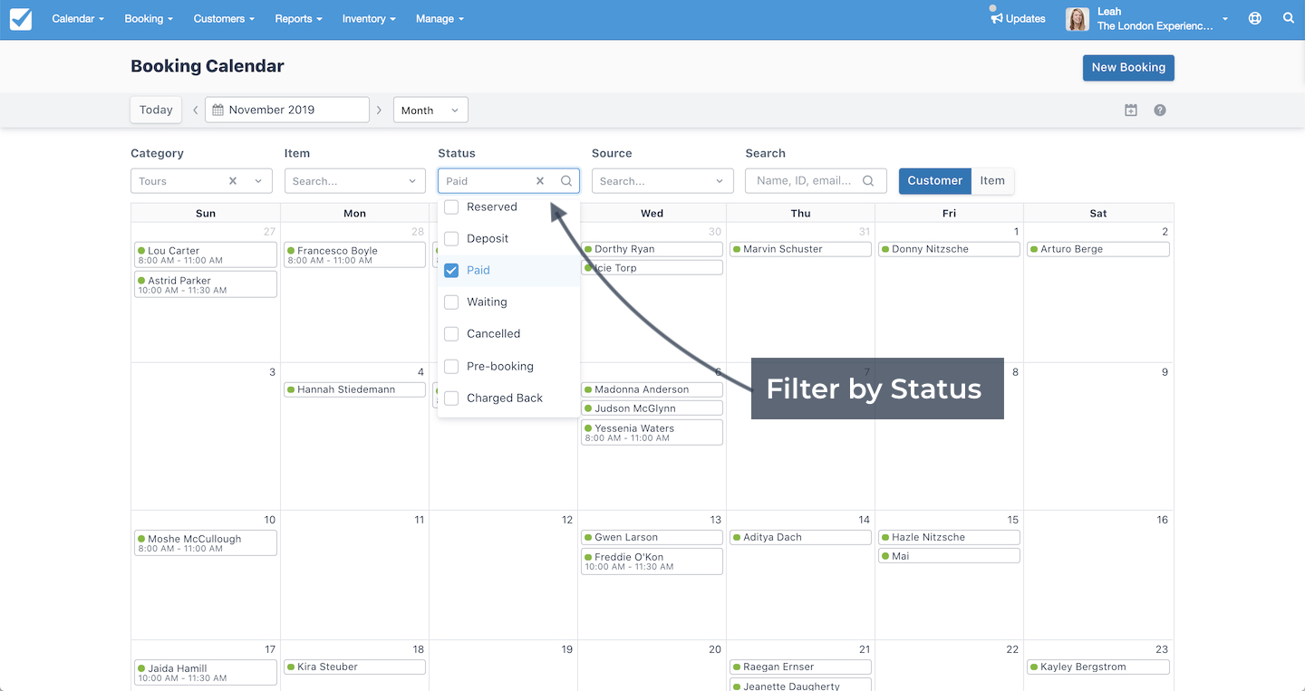The image size is (1305, 691).
Task: Open Lou Carter booking
Action: click(x=205, y=254)
